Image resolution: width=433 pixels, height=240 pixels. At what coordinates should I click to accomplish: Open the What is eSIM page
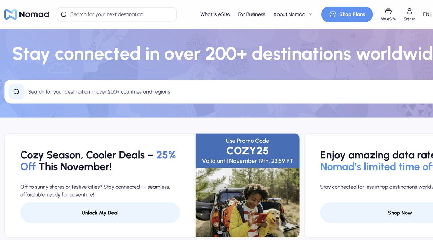click(x=215, y=14)
